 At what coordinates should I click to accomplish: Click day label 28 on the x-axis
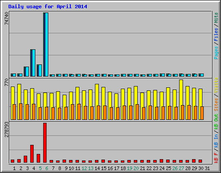click(x=188, y=168)
